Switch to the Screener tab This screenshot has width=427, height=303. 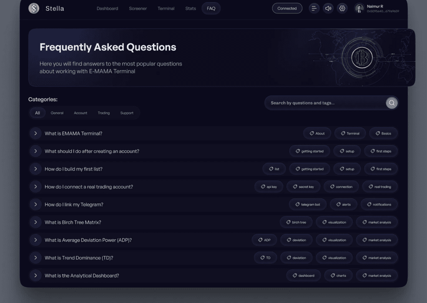point(138,8)
